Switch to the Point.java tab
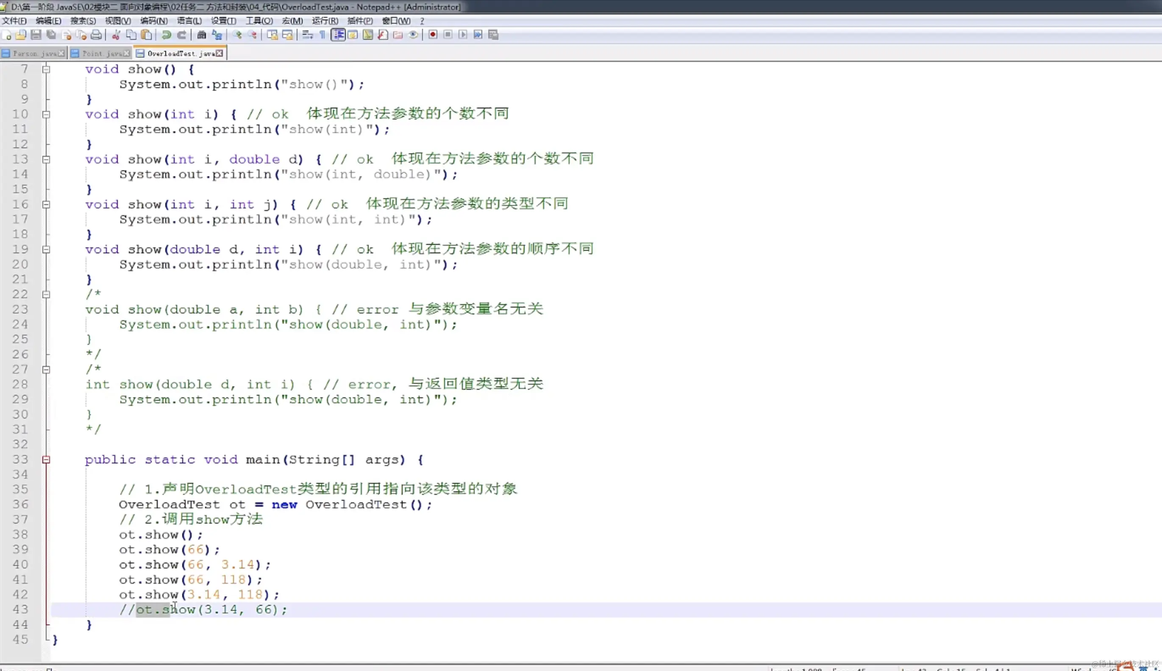 click(x=99, y=53)
